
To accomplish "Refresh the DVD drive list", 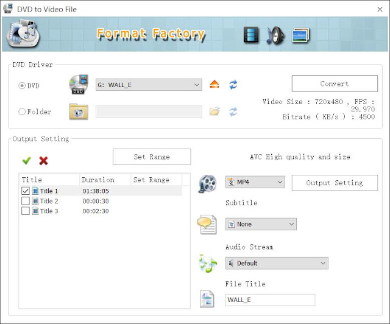I will pos(233,85).
